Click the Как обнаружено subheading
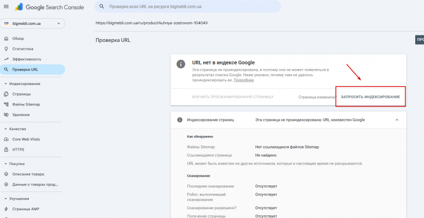This screenshot has width=424, height=218. click(x=200, y=136)
